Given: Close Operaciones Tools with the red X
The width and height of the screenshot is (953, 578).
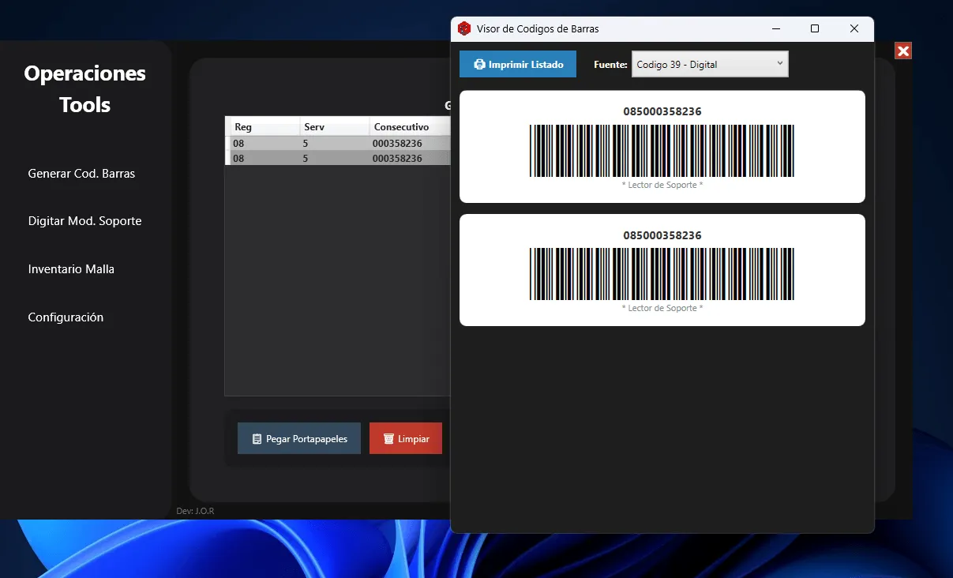Looking at the screenshot, I should tap(903, 51).
